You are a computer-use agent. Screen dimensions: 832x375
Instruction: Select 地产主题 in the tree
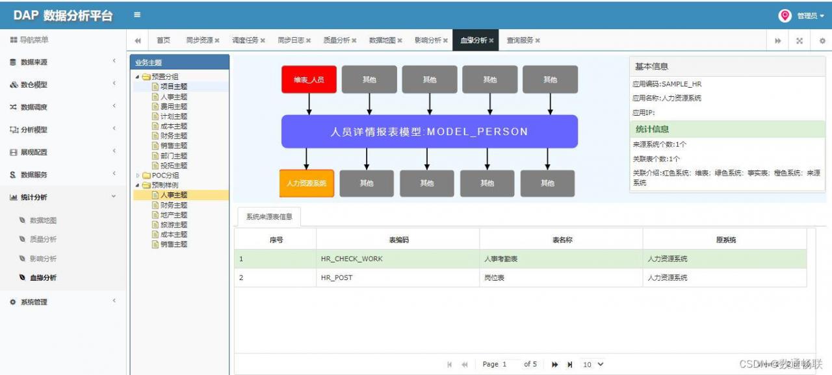[174, 215]
